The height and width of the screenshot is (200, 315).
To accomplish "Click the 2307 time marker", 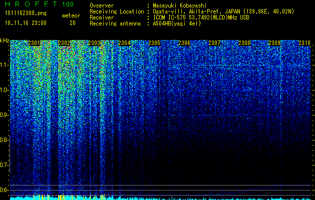I will click(x=214, y=43).
